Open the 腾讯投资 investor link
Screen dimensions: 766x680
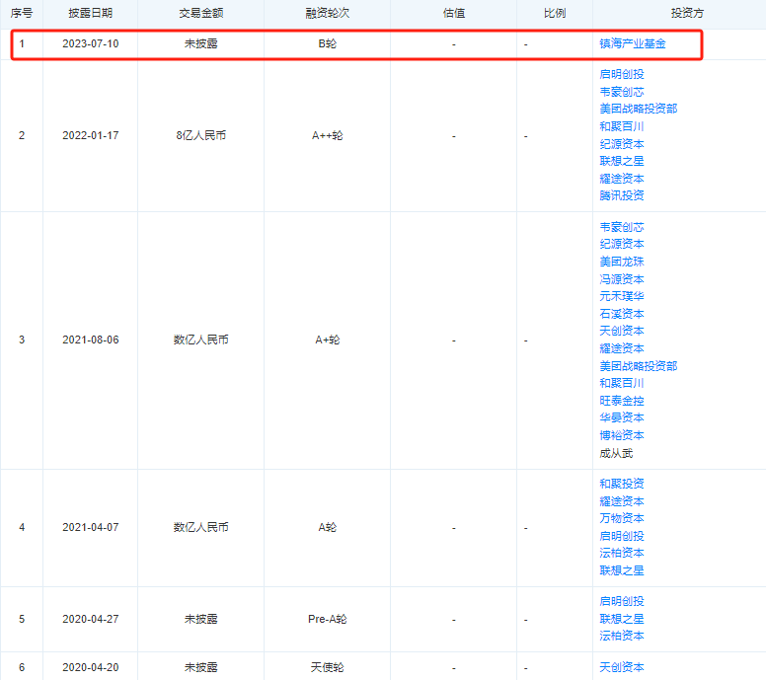(622, 195)
